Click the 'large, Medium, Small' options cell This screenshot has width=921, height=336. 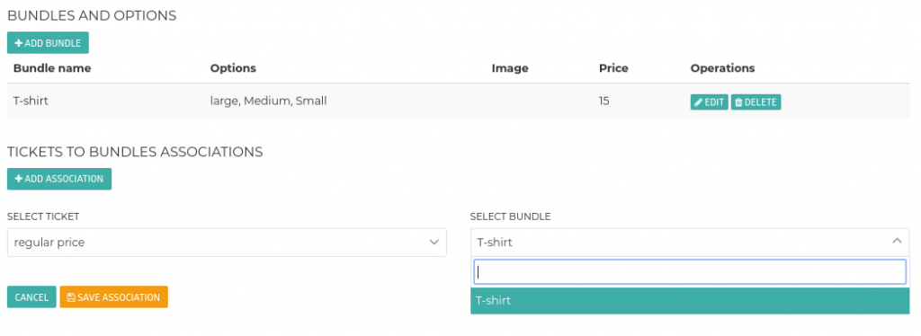(268, 101)
